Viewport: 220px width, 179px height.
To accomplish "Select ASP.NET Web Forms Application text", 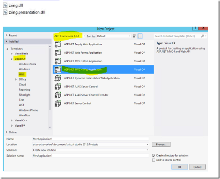I will (x=83, y=53).
